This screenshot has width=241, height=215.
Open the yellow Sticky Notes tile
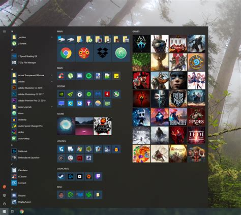click(x=116, y=76)
